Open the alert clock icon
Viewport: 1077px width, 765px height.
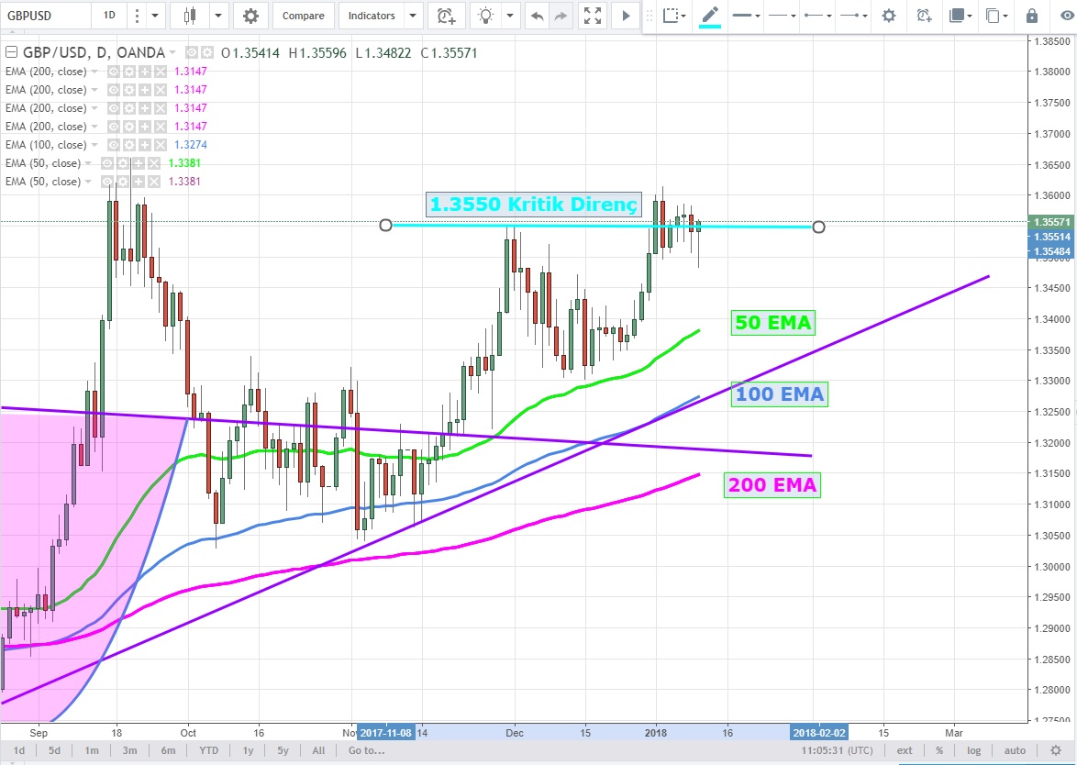(x=446, y=16)
